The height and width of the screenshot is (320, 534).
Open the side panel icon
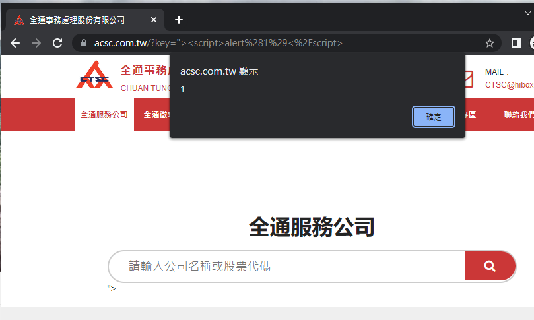click(x=516, y=43)
